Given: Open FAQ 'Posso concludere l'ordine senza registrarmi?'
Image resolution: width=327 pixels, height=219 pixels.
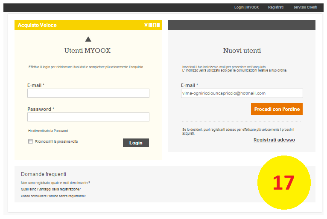Looking at the screenshot, I should coord(53,196).
